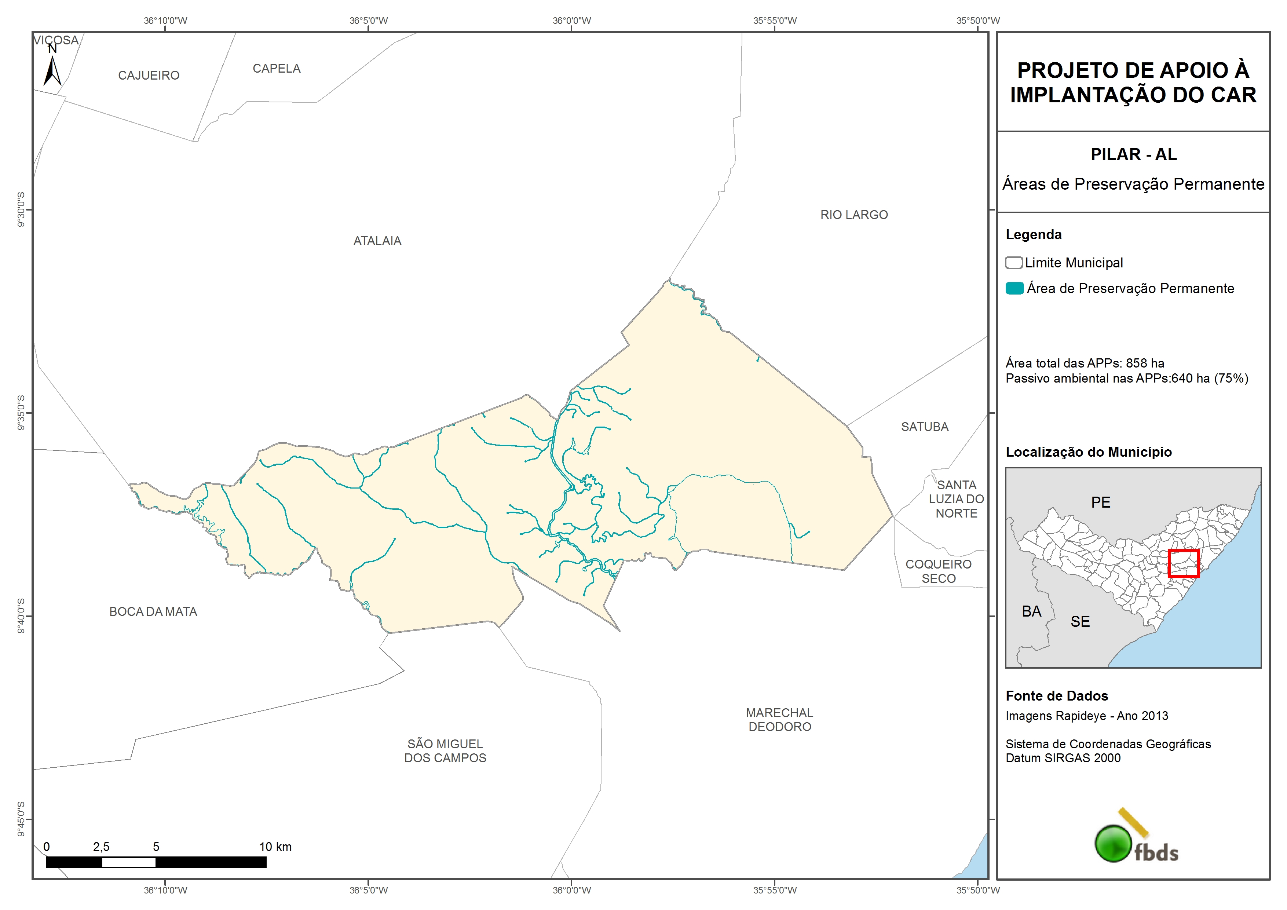Click the COQUEIRO SECO label
Image resolution: width=1287 pixels, height=910 pixels.
[x=938, y=571]
